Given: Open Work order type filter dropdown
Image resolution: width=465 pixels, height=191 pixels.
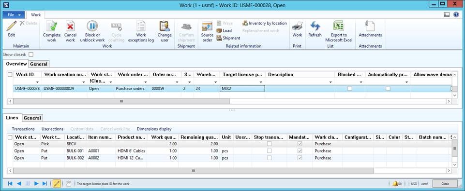Looking at the screenshot, I should tap(146, 82).
